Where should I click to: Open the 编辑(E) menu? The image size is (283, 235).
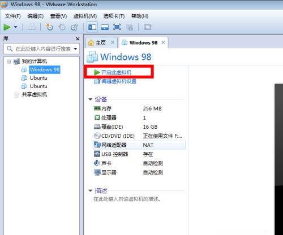tap(35, 16)
